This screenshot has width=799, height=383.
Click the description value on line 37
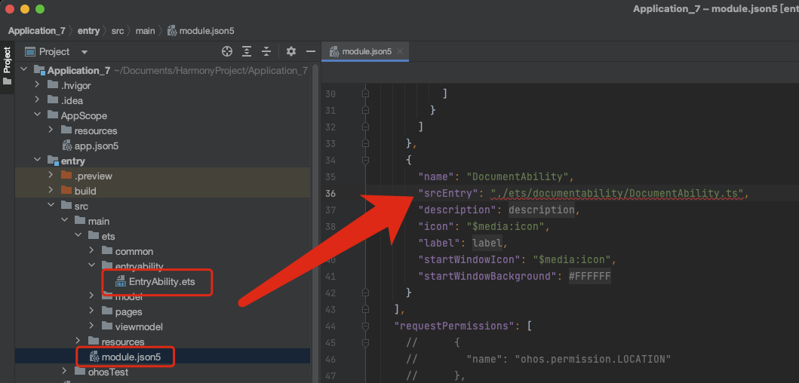(542, 210)
